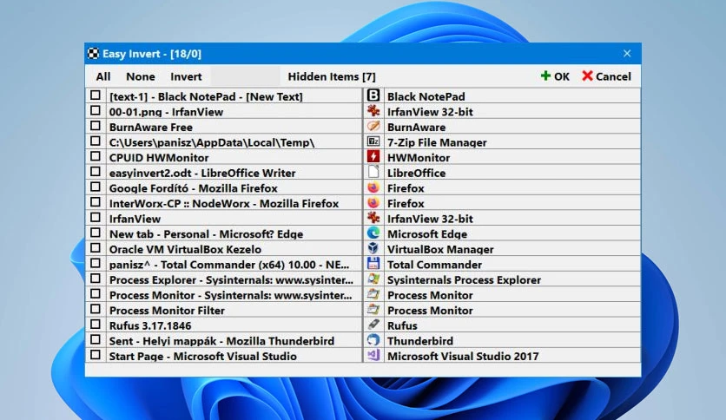Click the 'Thunderbird' app name text

pos(420,341)
